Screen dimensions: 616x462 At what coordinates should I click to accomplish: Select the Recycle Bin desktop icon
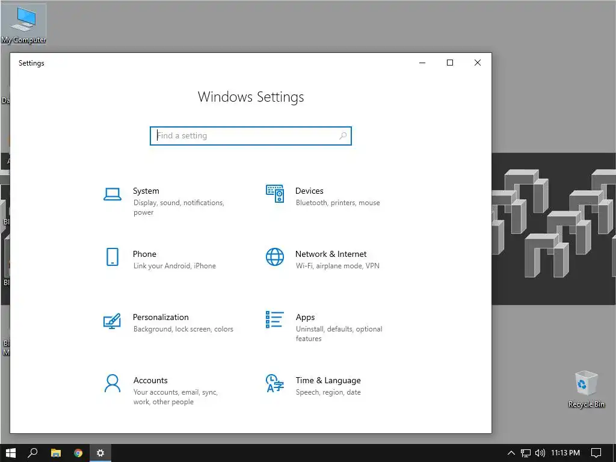pos(586,389)
